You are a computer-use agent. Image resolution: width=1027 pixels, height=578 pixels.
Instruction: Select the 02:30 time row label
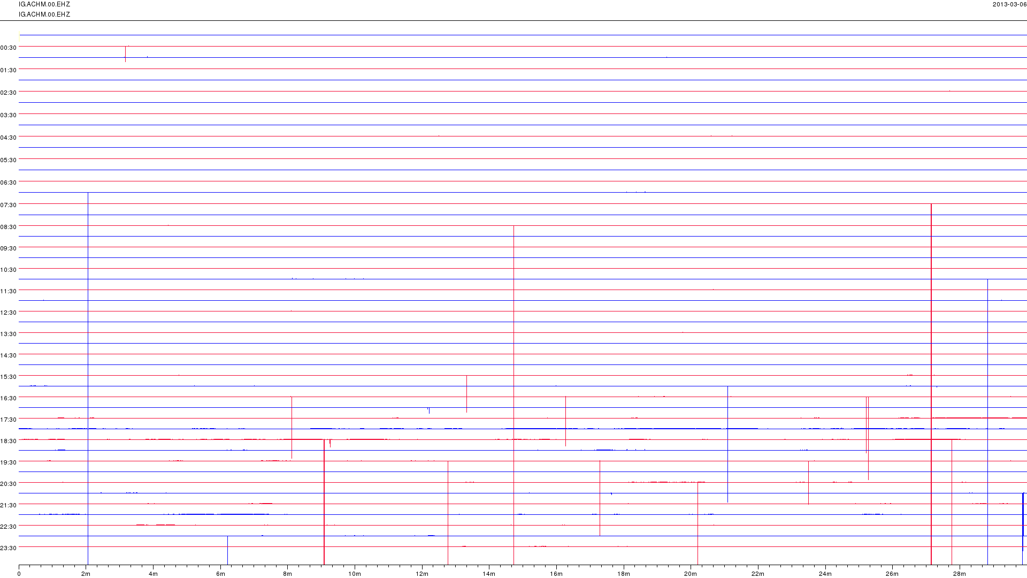click(9, 93)
